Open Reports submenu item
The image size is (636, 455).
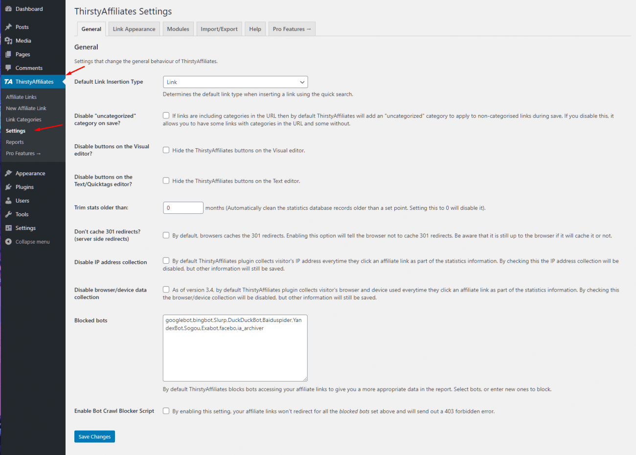pyautogui.click(x=15, y=142)
